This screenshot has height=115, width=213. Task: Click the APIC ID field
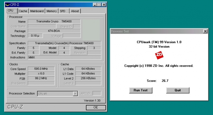click(97, 93)
